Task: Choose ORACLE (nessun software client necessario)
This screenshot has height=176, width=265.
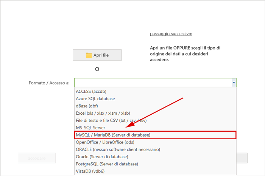Action: pos(118,150)
